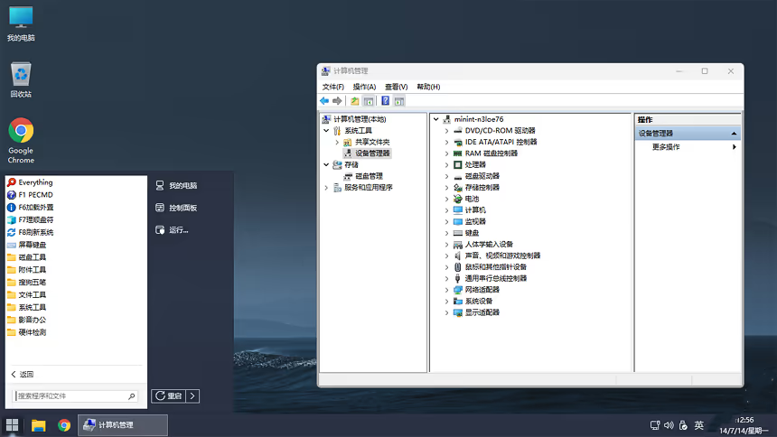Toggle the 英 input language indicator
Image resolution: width=777 pixels, height=437 pixels.
click(698, 424)
